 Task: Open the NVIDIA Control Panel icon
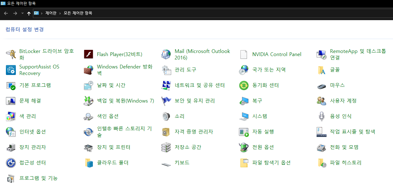coord(244,55)
